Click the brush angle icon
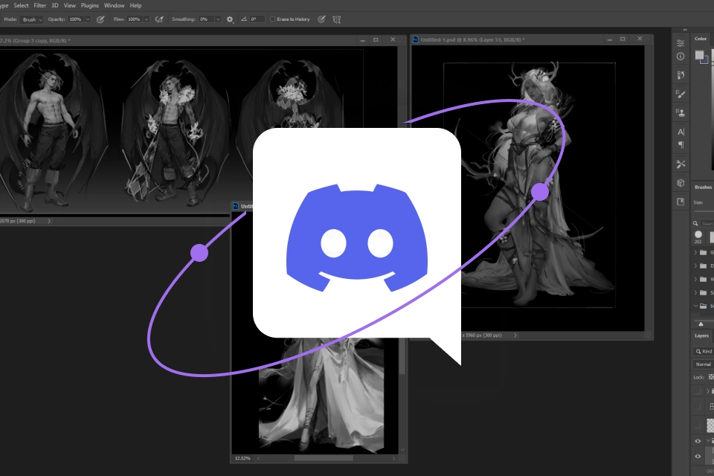Viewport: 714px width, 476px height. [x=244, y=19]
